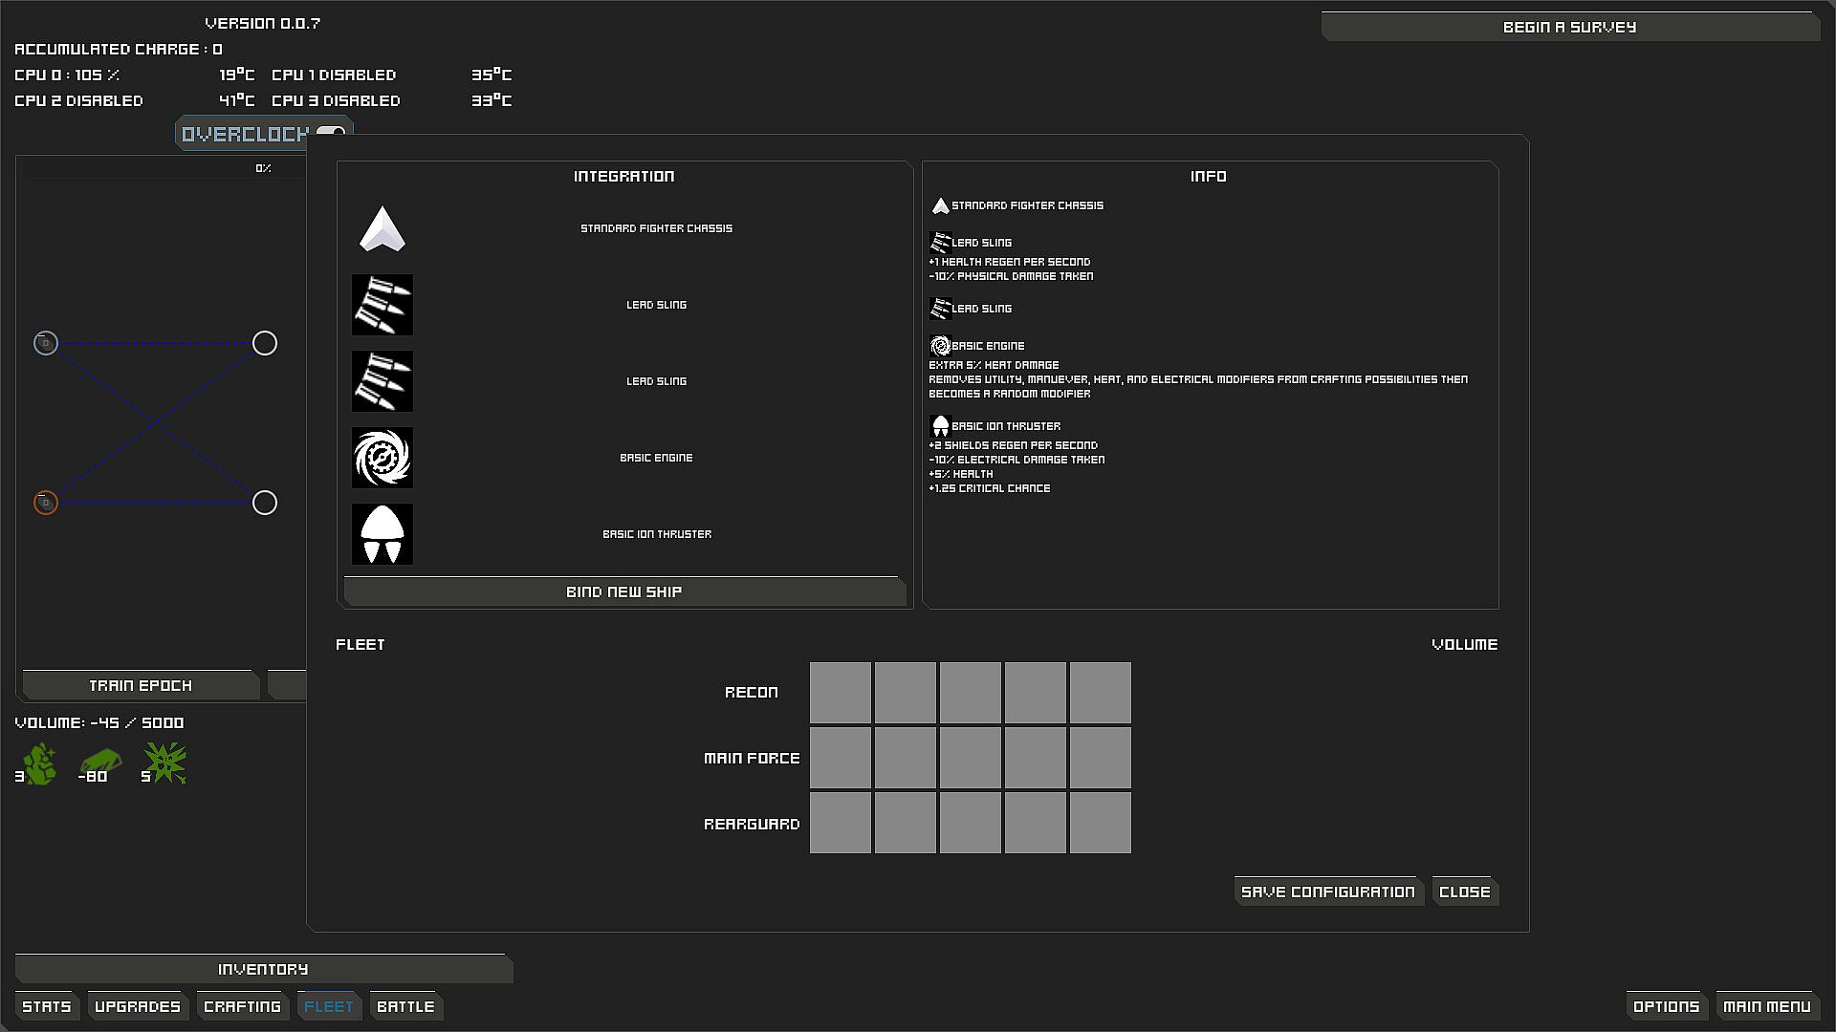Screen dimensions: 1836x1032
Task: Click the Standard Fighter Chassis ship icon
Action: pos(382,229)
